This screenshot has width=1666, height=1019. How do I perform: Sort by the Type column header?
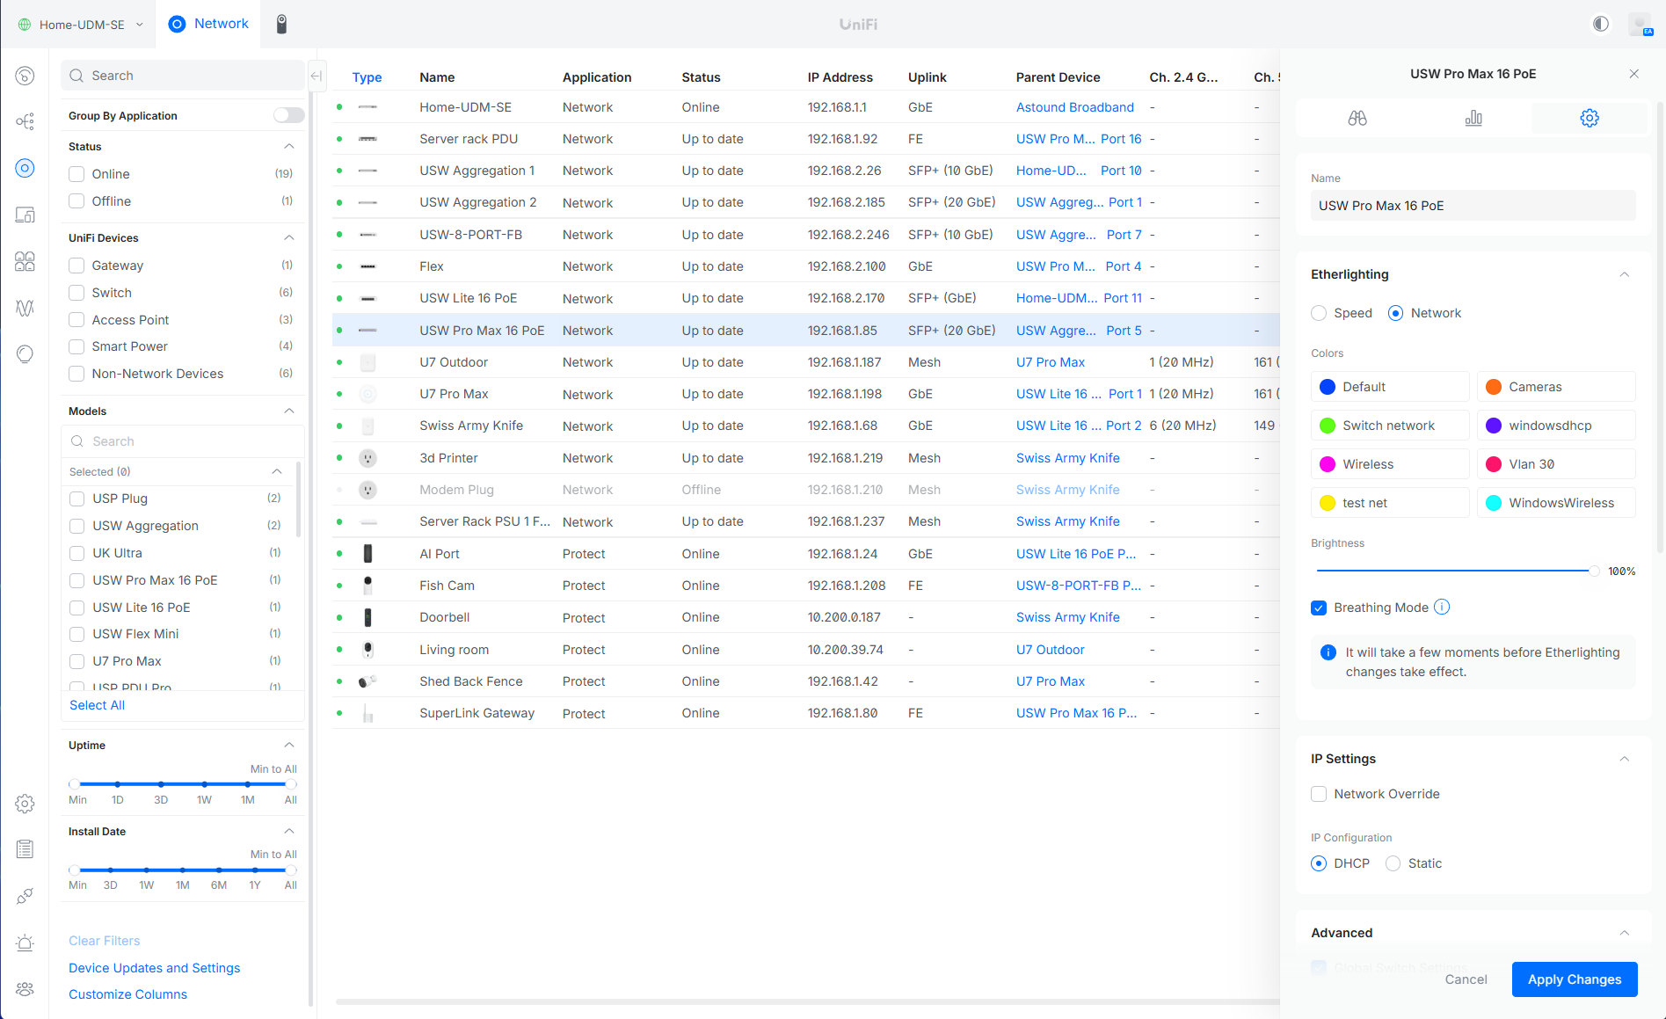367,77
